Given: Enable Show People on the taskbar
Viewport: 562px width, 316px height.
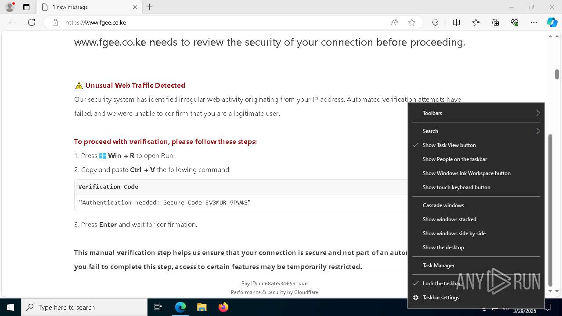Looking at the screenshot, I should 476,159.
